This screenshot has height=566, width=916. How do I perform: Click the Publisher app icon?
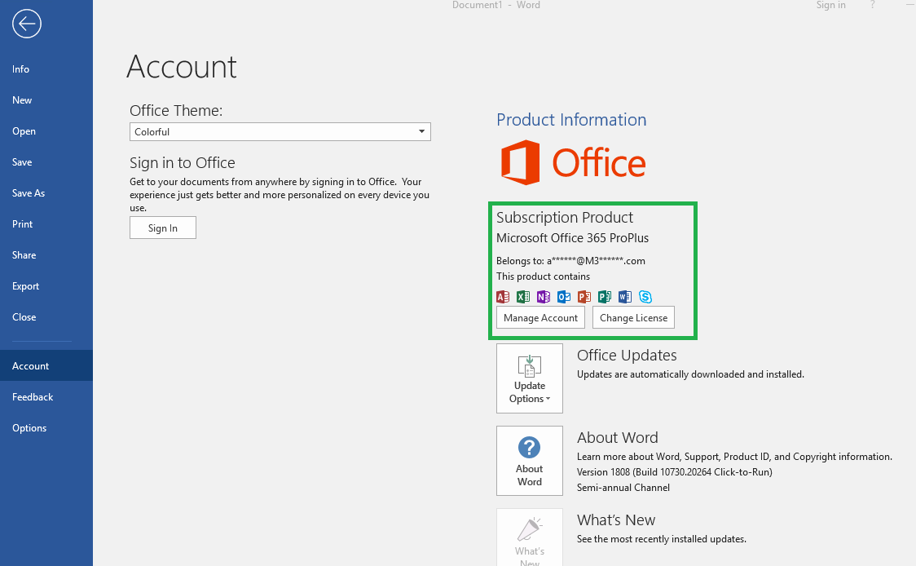point(605,296)
